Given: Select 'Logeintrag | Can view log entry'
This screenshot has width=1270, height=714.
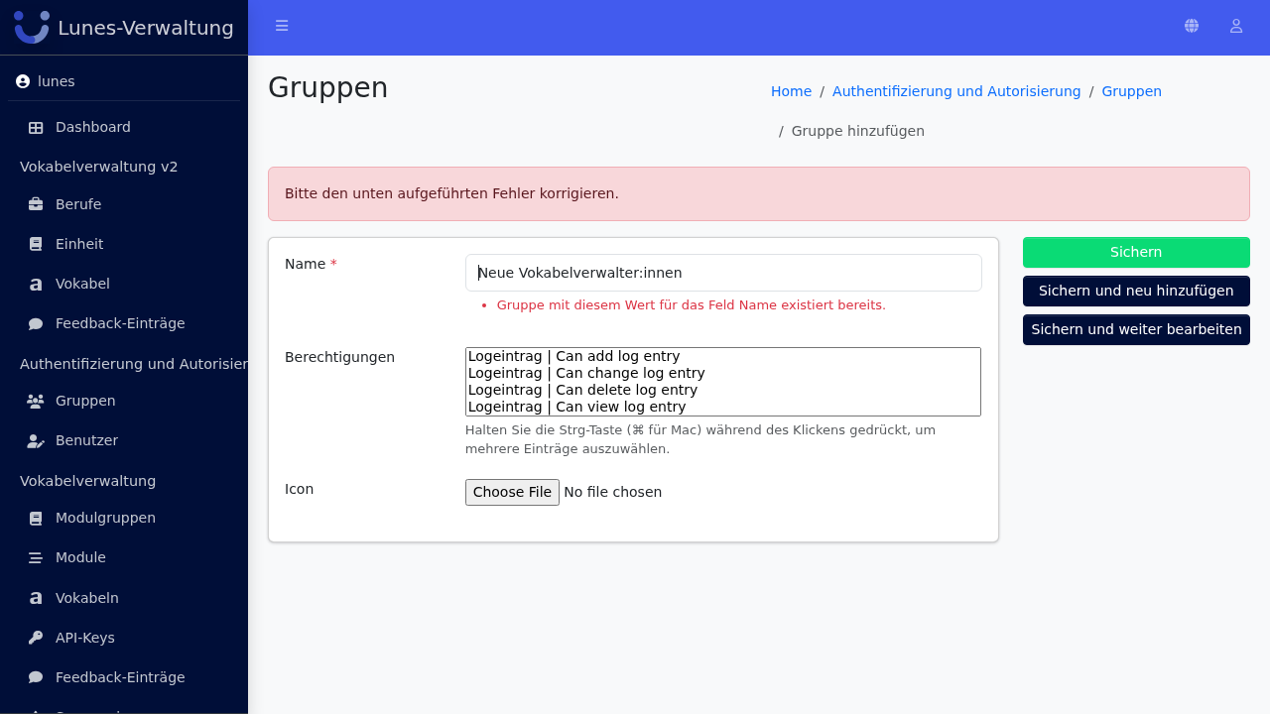Looking at the screenshot, I should click(722, 407).
